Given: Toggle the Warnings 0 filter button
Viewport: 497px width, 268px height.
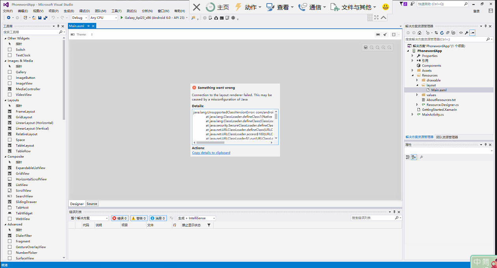Looking at the screenshot, I should [139, 218].
